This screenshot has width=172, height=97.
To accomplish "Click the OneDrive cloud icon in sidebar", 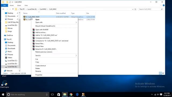I will (5, 35).
